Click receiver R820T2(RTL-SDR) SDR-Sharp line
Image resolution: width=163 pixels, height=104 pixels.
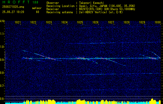tap(107, 9)
